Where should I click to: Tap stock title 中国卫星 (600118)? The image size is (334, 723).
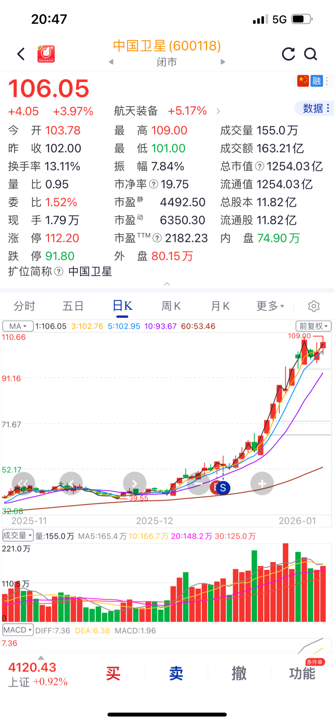coord(167,46)
